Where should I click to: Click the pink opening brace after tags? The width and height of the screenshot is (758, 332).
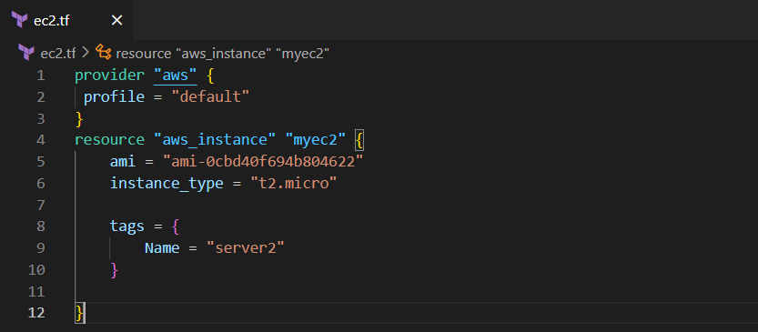tap(175, 226)
